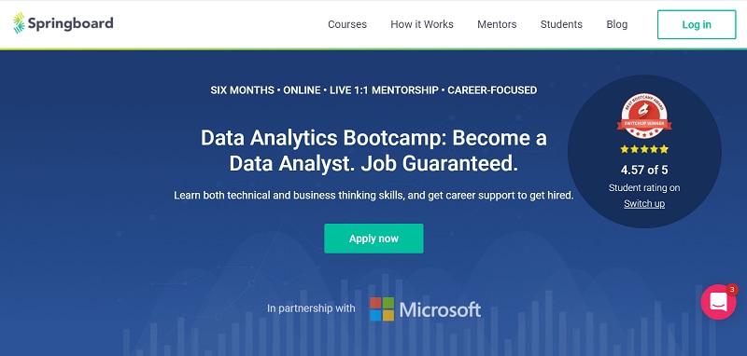Follow the Switch up underlined link
Image resolution: width=747 pixels, height=356 pixels.
coord(644,203)
